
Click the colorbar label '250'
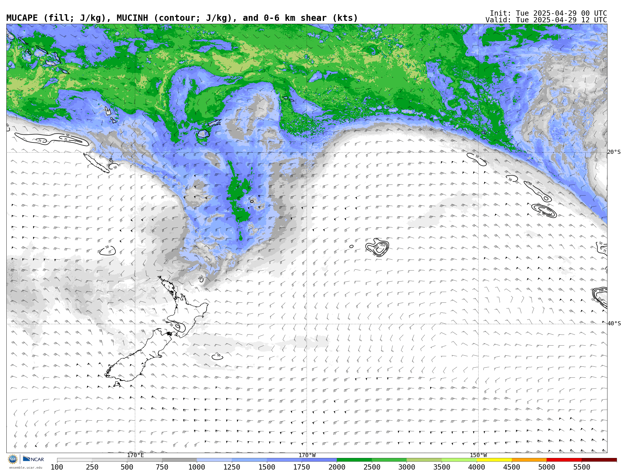click(92, 467)
